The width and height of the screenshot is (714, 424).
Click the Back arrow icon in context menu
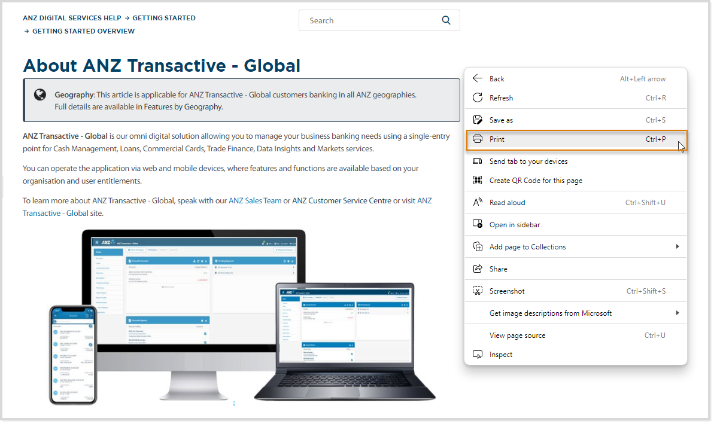coord(478,78)
